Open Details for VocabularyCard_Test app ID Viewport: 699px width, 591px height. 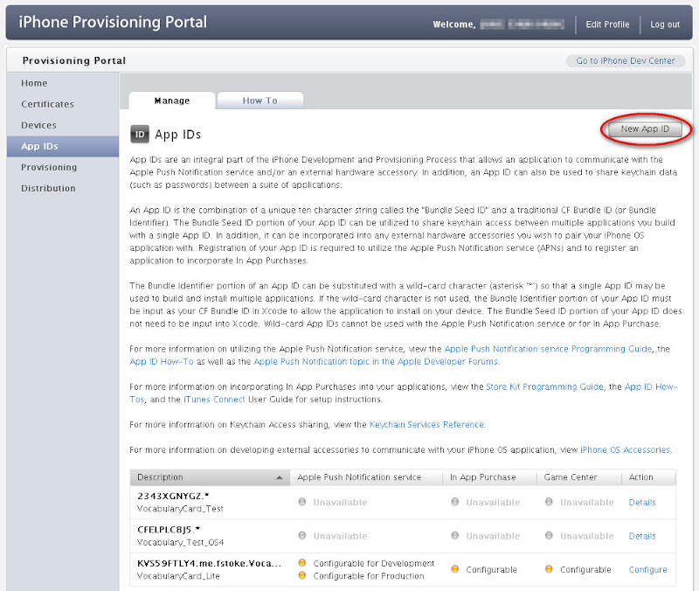point(642,503)
